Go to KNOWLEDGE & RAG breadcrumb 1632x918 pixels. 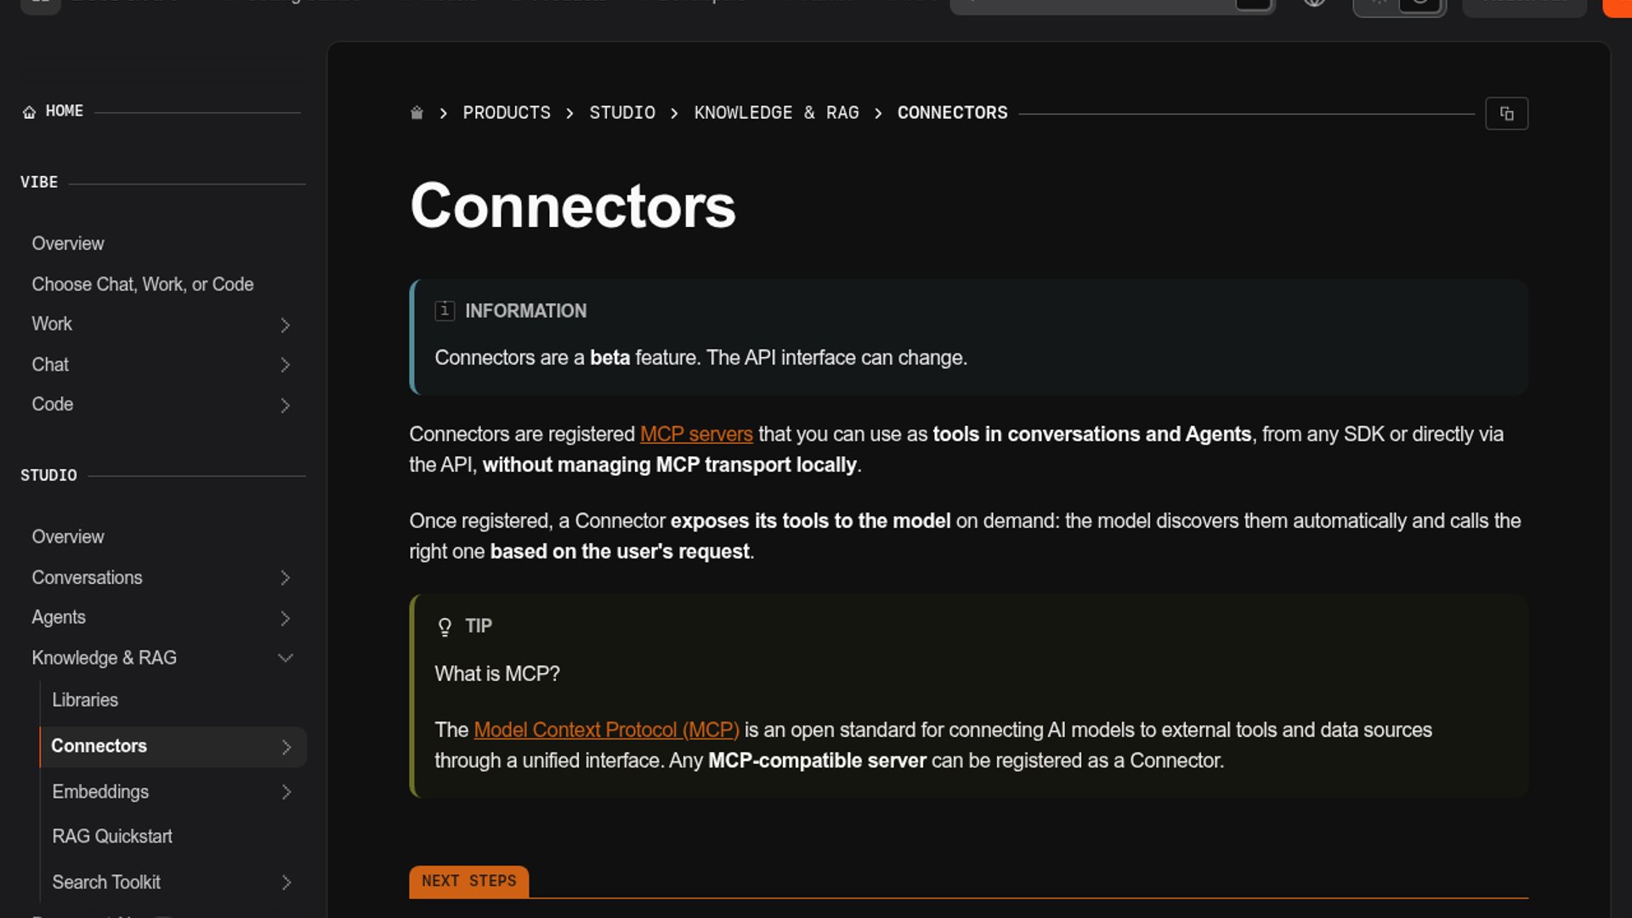coord(776,113)
